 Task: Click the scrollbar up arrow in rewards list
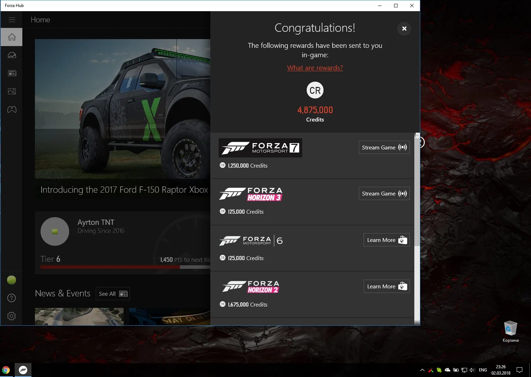pos(417,135)
